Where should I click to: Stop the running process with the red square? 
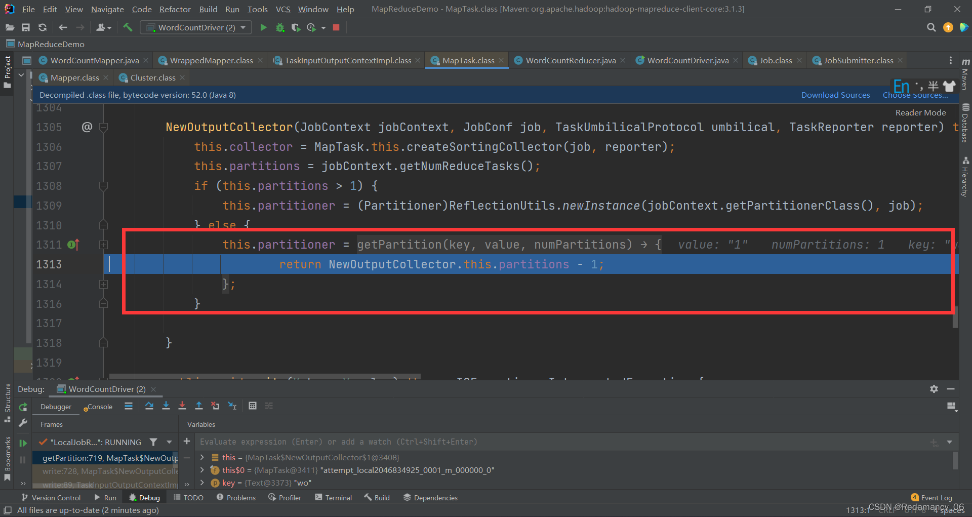pyautogui.click(x=336, y=27)
